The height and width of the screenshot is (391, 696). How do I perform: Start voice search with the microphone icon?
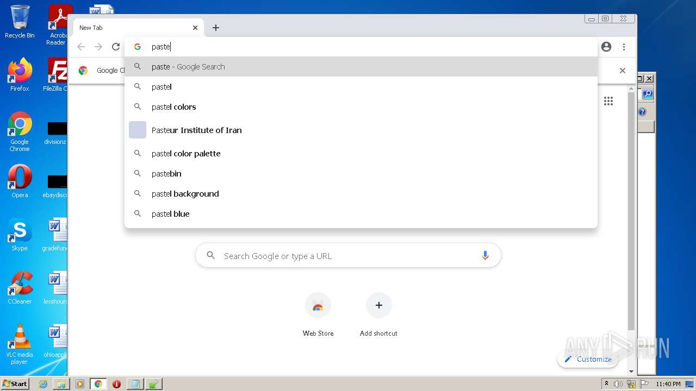(485, 256)
